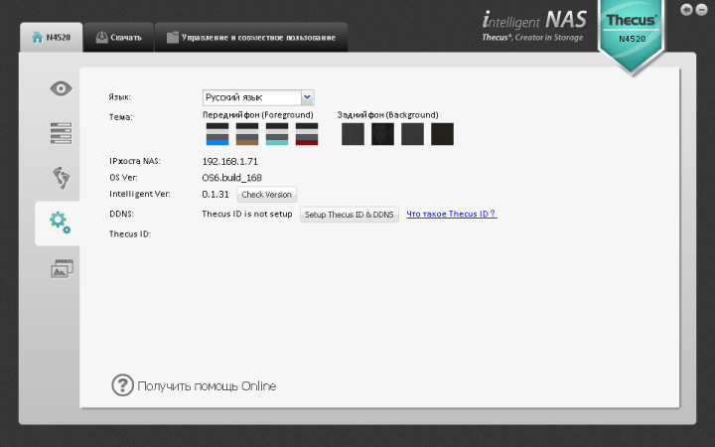Image resolution: width=715 pixels, height=447 pixels.
Task: Click the Передний фон (Foreground) label
Action: click(x=257, y=115)
